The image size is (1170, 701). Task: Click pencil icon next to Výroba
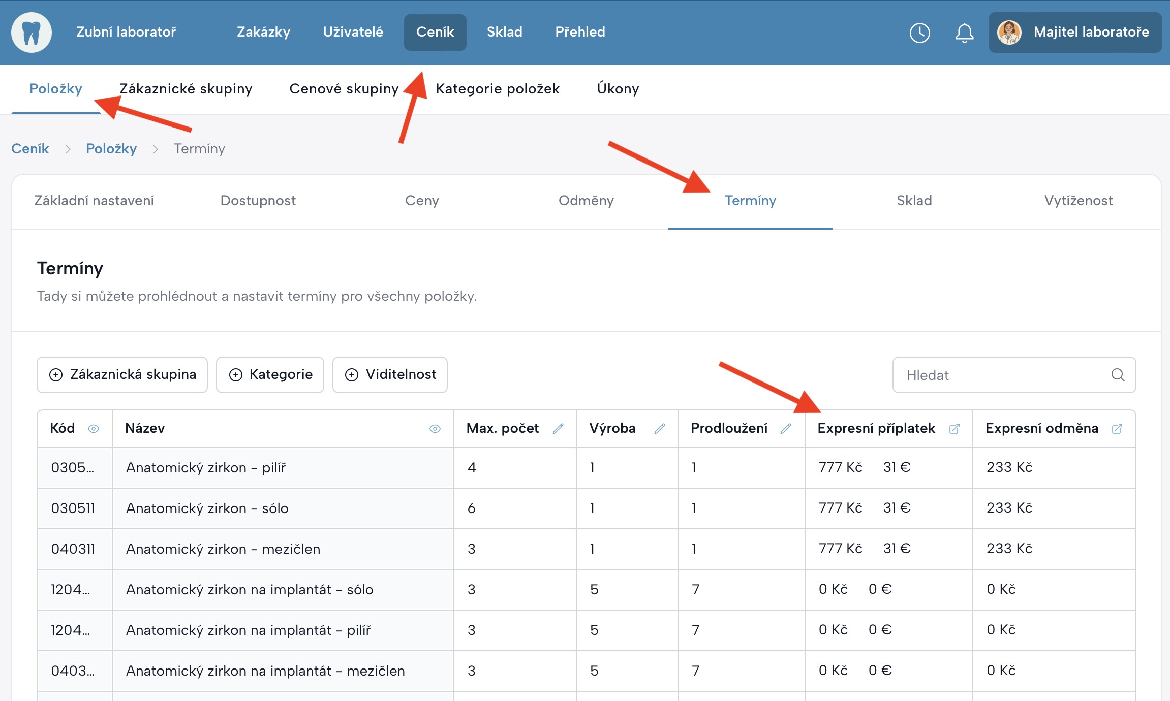tap(659, 429)
